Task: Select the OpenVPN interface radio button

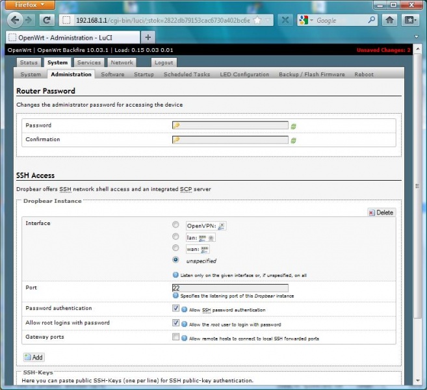Action: point(175,226)
